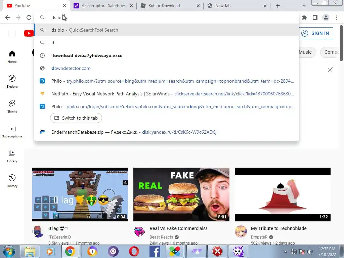Click the YouTube logo
Screen dimensions: 344x258
[x=29, y=33]
